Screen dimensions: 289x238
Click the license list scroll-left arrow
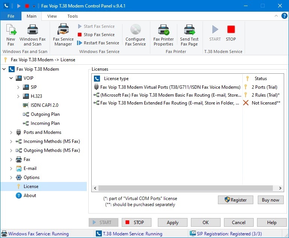(x=95, y=188)
